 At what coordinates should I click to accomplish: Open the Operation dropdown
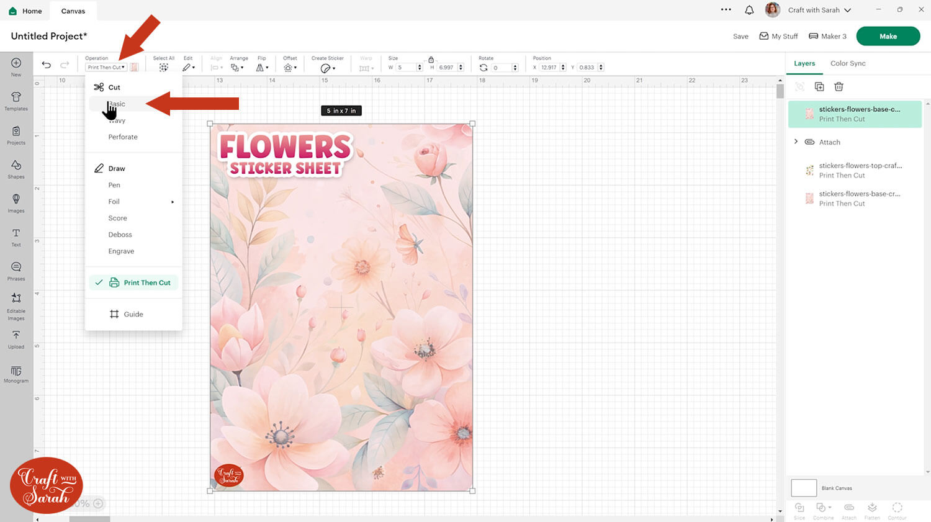pyautogui.click(x=106, y=67)
